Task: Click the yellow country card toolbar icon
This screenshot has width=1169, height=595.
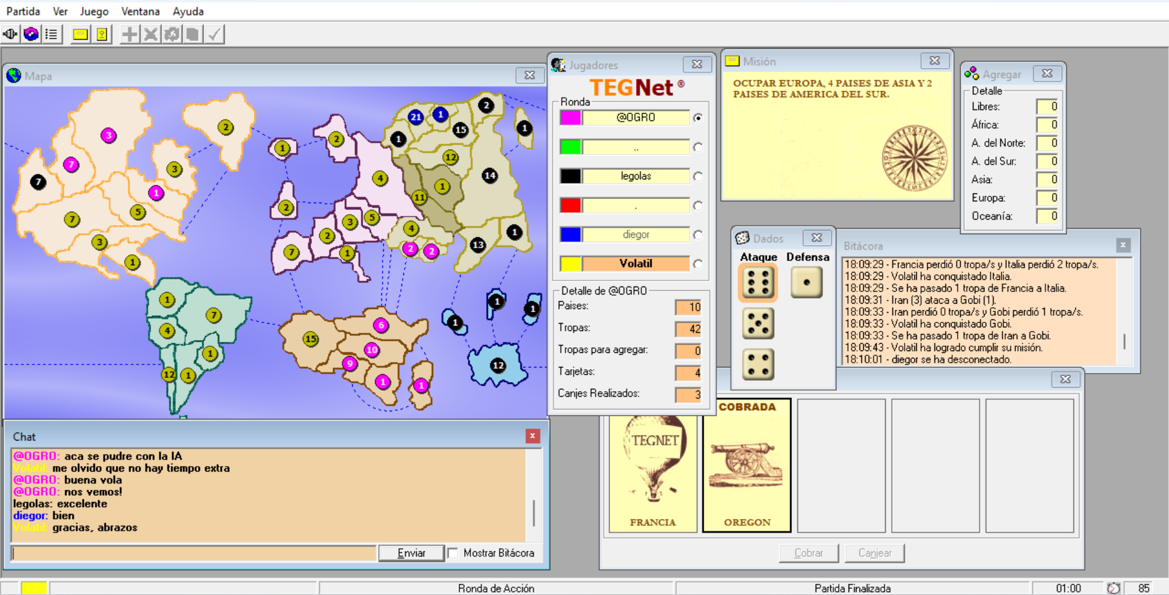Action: click(x=102, y=34)
